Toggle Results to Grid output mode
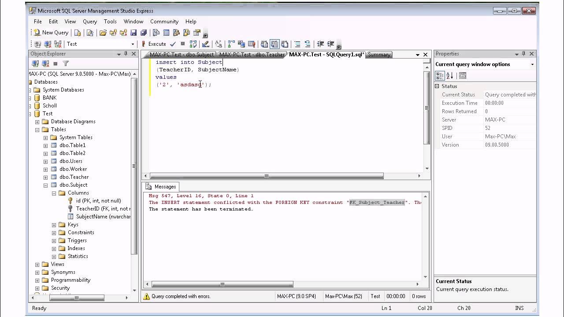The image size is (564, 317). coord(275,44)
